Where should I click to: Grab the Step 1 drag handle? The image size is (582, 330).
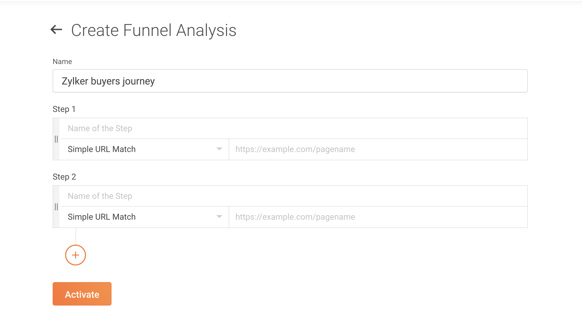tap(56, 139)
